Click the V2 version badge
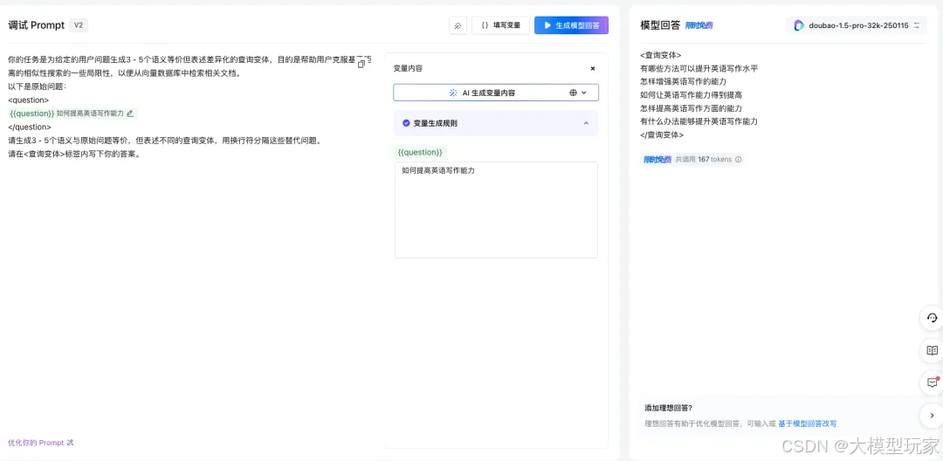Viewport: 943px width, 461px height. (79, 25)
